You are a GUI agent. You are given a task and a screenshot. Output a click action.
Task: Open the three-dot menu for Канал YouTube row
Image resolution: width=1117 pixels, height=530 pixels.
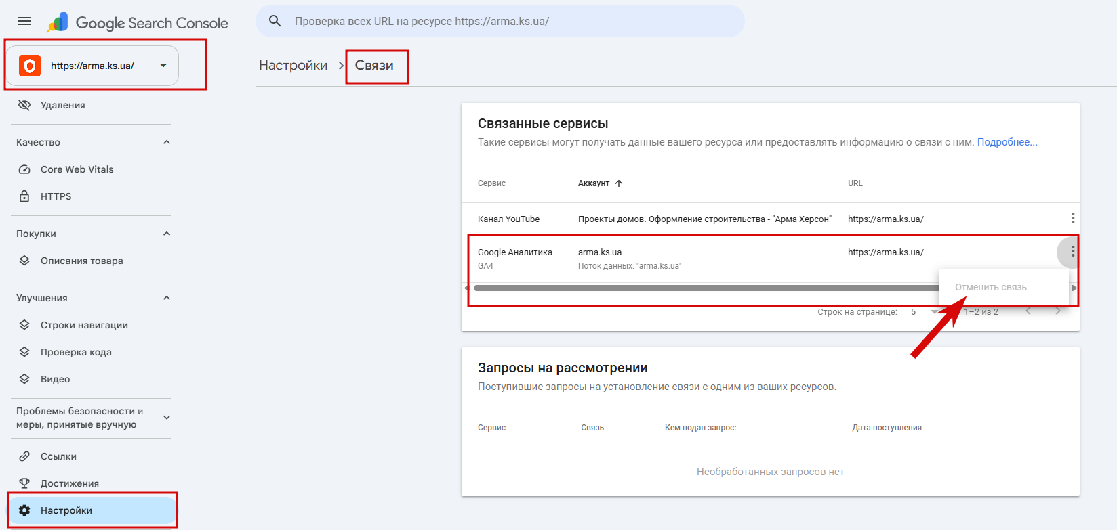1073,218
